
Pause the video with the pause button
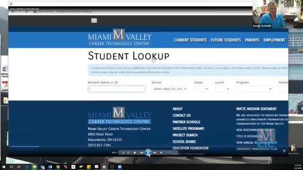(148, 153)
